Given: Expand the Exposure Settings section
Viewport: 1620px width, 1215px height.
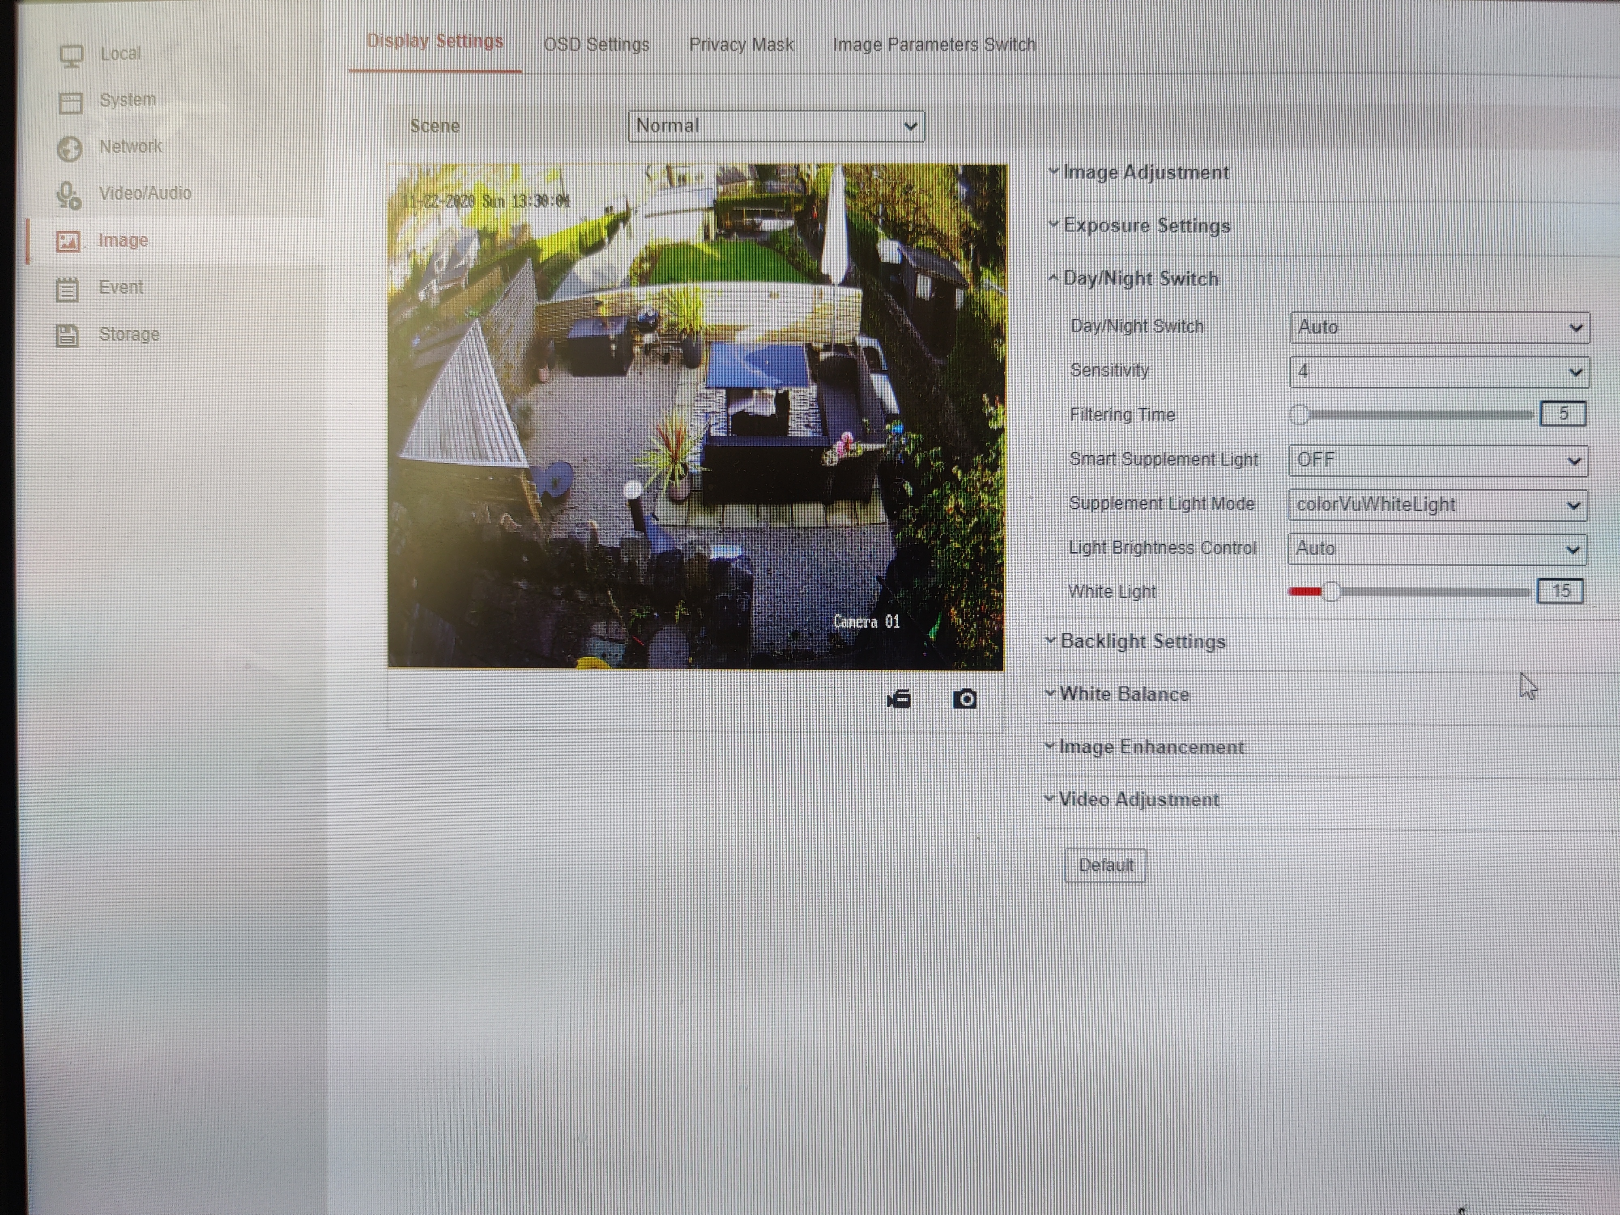Looking at the screenshot, I should click(x=1146, y=226).
